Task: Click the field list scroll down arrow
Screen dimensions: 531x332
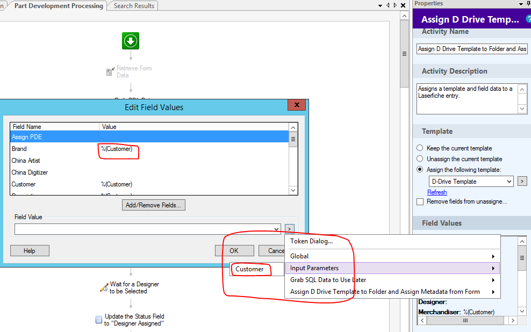Action: tap(293, 190)
